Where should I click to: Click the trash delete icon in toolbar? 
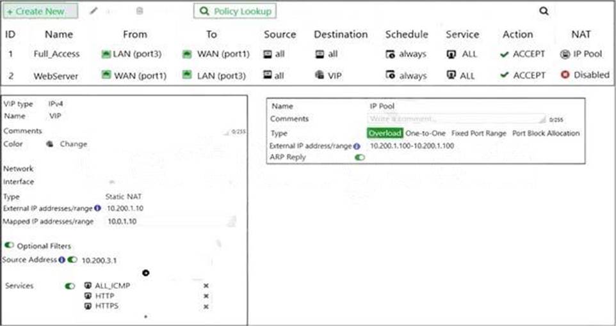140,12
